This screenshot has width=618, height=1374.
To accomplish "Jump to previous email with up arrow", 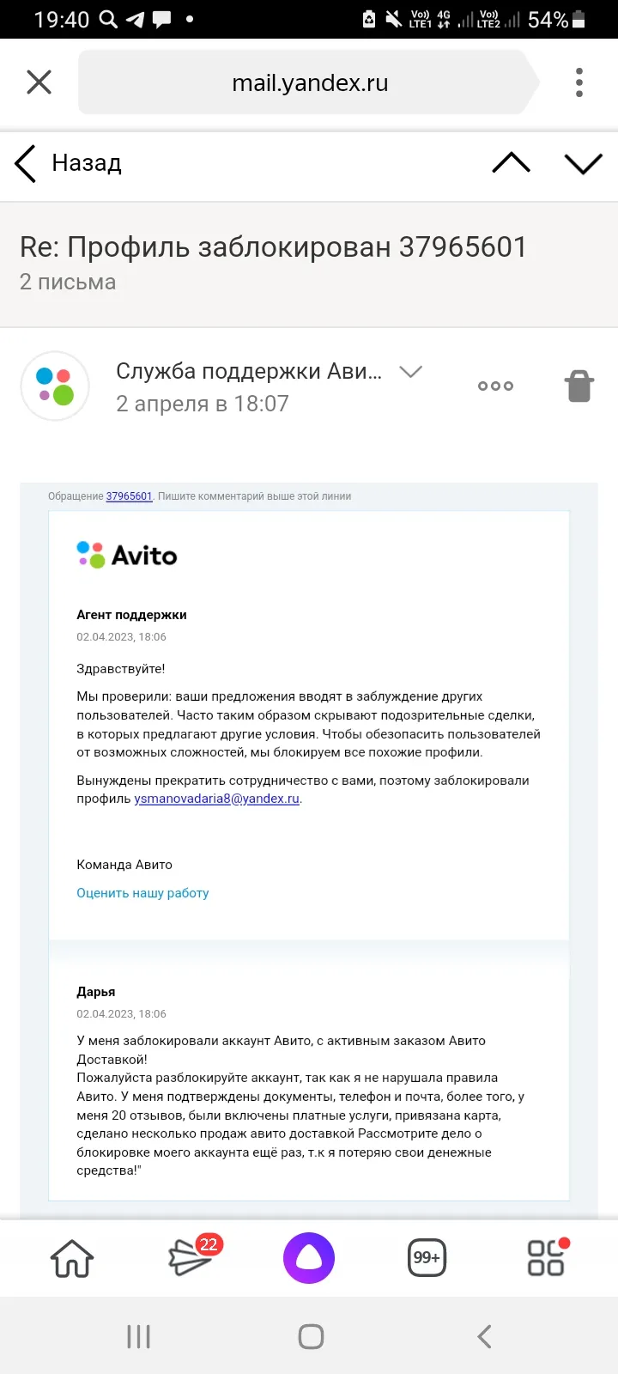I will click(x=512, y=163).
